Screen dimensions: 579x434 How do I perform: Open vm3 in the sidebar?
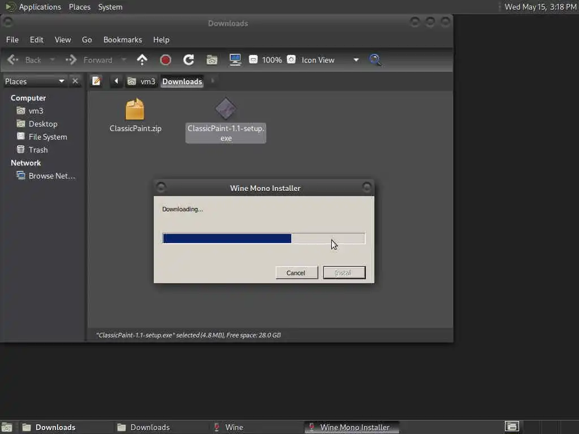[x=29, y=111]
